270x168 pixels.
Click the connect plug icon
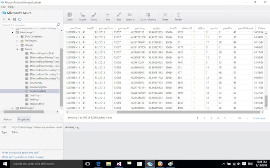coord(4,19)
